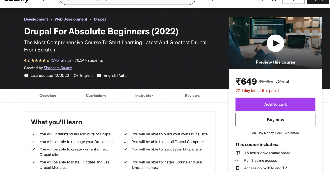This screenshot has height=173, width=330.
Task: Click the play button to preview the course
Action: (x=275, y=43)
